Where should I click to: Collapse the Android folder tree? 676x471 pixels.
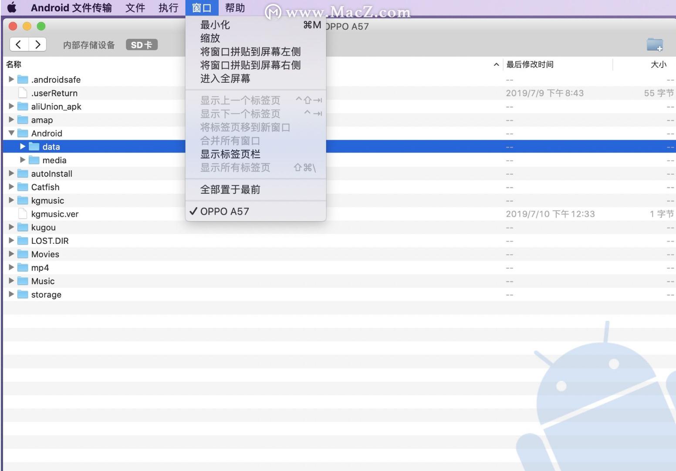[11, 133]
